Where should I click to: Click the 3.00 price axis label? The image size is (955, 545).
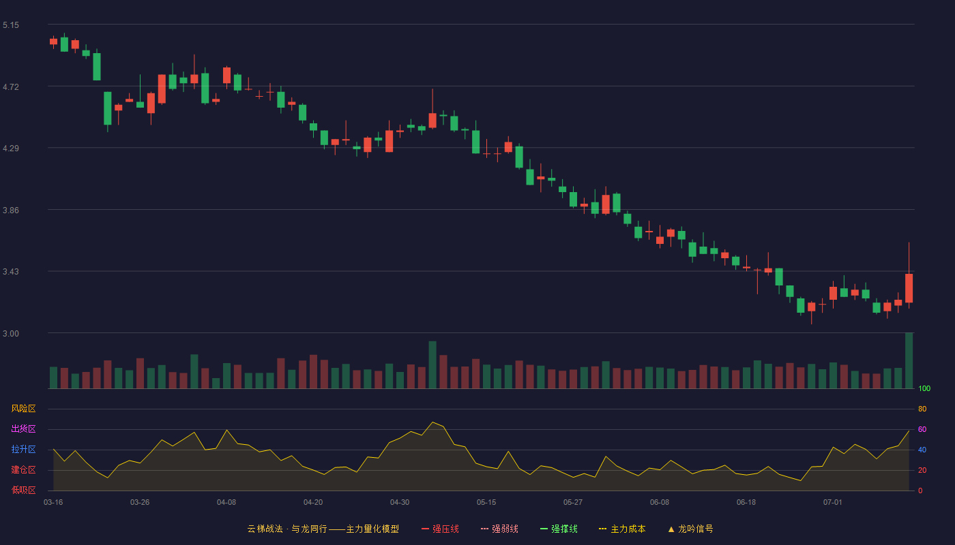11,334
